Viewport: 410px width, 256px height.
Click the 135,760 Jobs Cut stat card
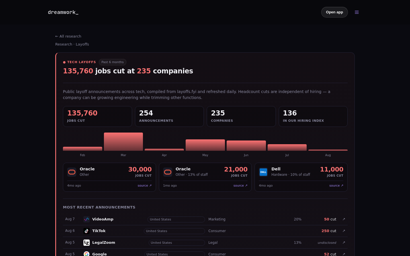point(97,117)
